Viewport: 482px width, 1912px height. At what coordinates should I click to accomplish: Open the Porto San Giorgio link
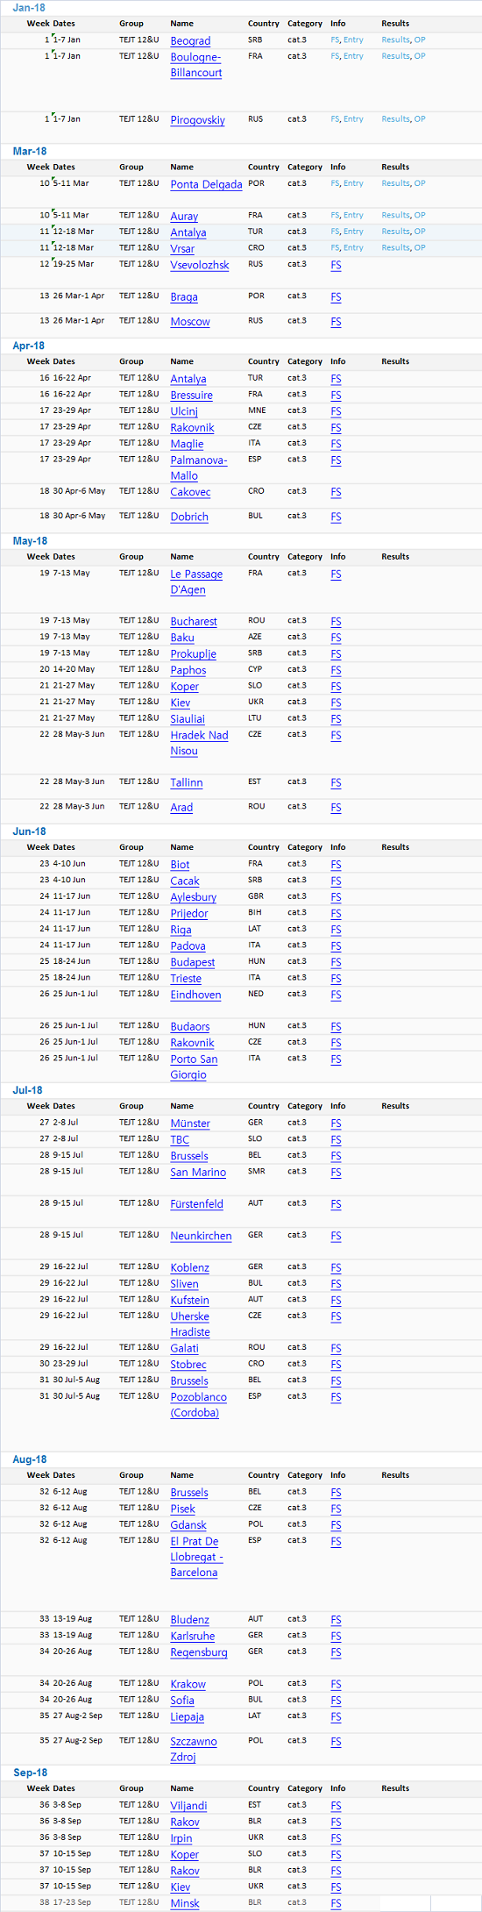(195, 1067)
